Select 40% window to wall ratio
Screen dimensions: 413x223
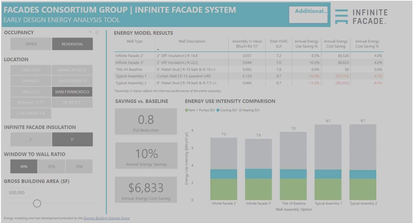click(24, 167)
